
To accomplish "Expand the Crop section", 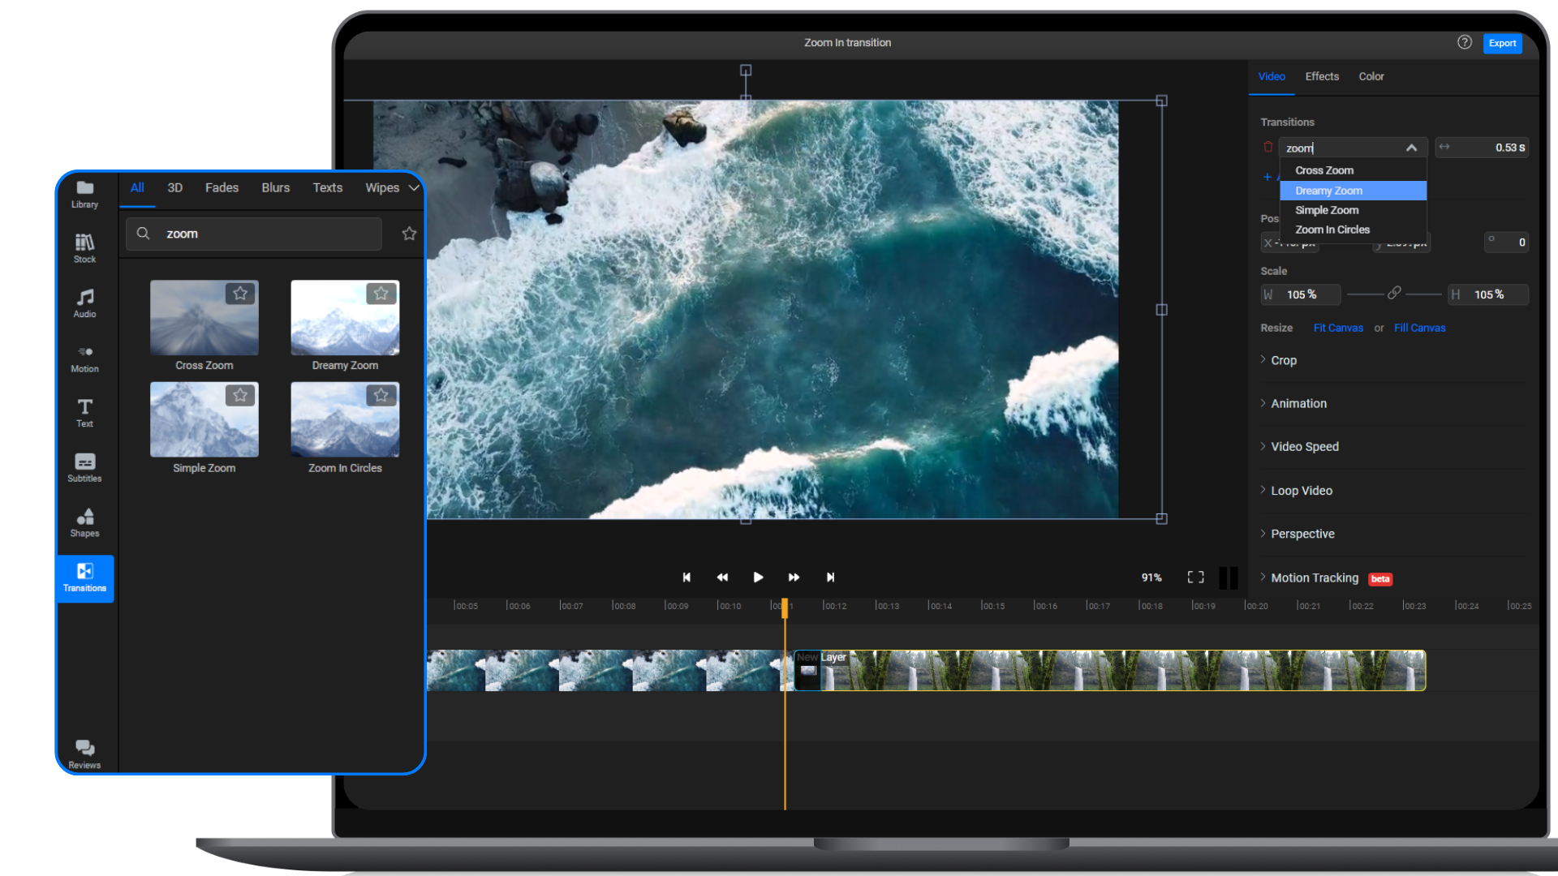I will [1284, 360].
